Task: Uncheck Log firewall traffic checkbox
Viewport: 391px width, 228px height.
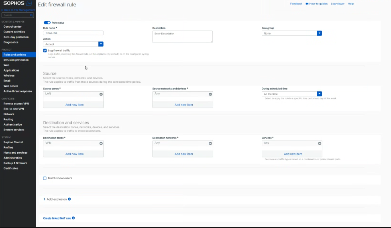Action: coord(45,51)
